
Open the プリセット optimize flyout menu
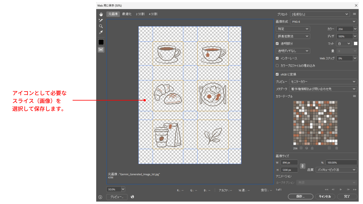pos(354,14)
